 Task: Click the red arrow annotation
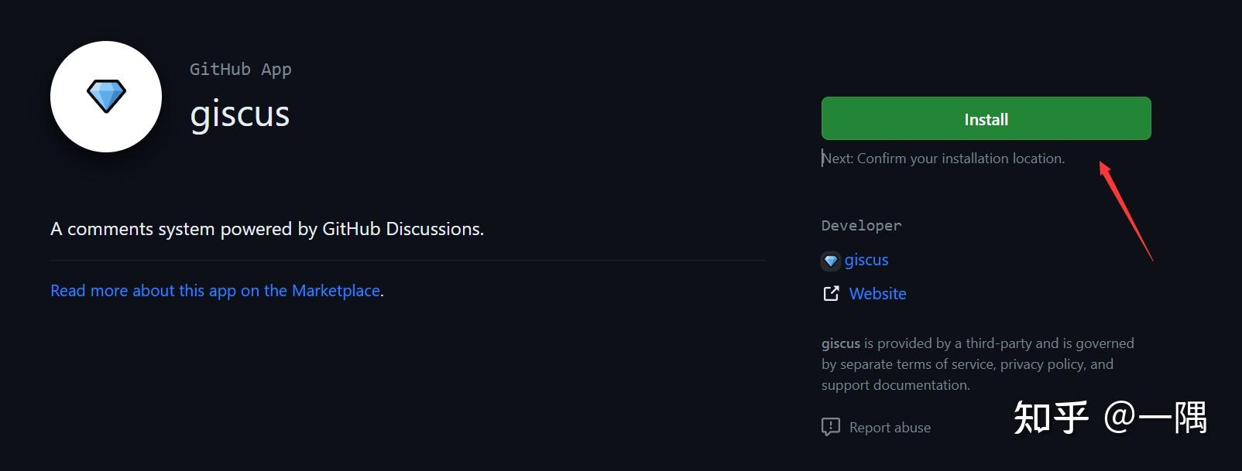pyautogui.click(x=1126, y=210)
